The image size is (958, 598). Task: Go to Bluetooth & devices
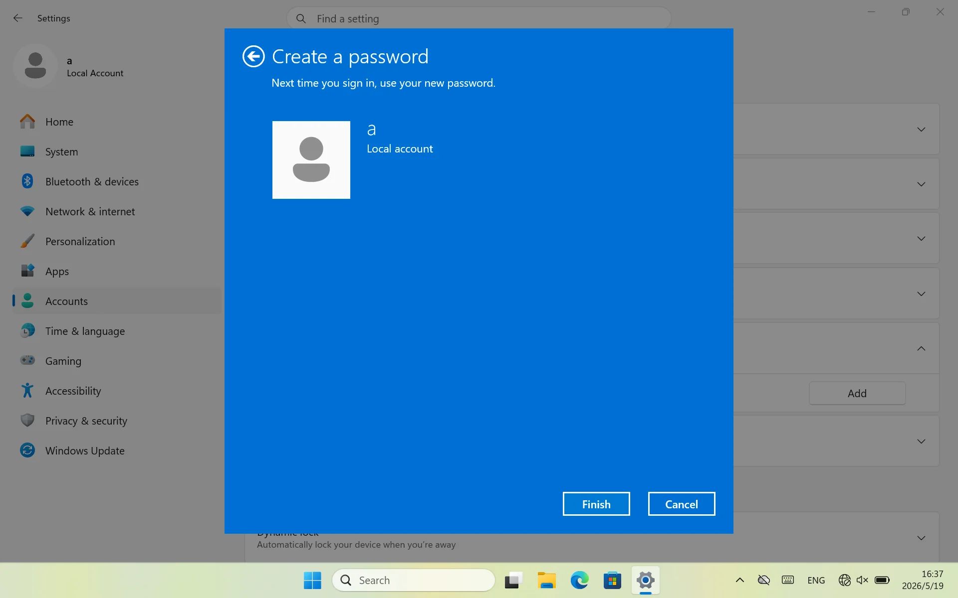pos(117,181)
